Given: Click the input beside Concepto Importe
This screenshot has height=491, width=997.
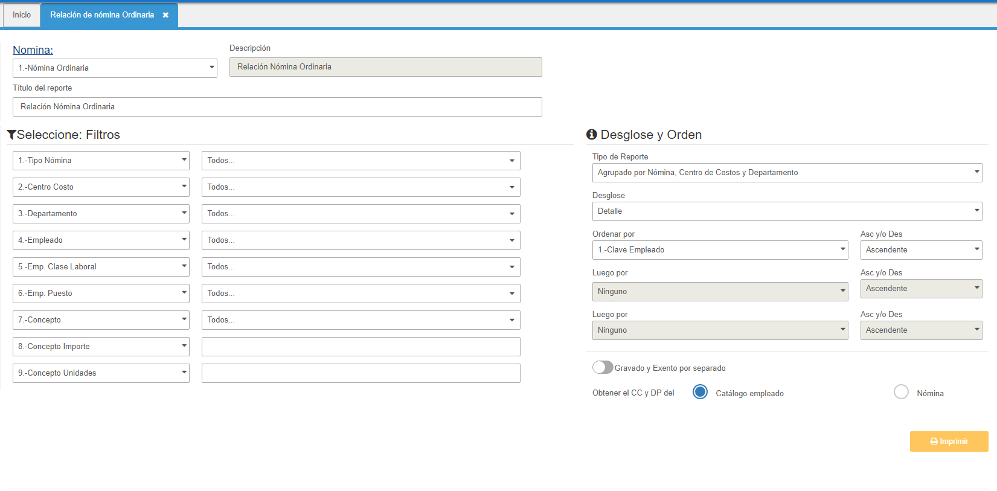Looking at the screenshot, I should [361, 347].
